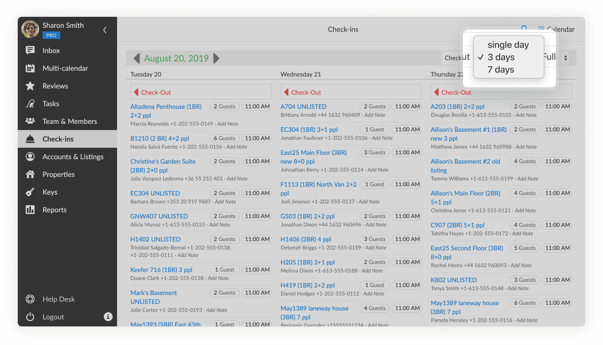The width and height of the screenshot is (603, 345).
Task: Add Note for Douglas Bonilla
Action: [x=526, y=115]
